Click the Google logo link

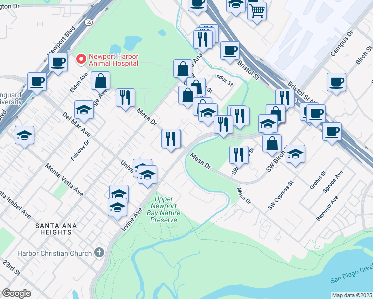16,294
